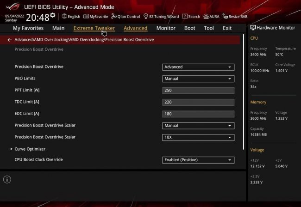
Task: Open the time settings gear icon
Action: [53, 15]
